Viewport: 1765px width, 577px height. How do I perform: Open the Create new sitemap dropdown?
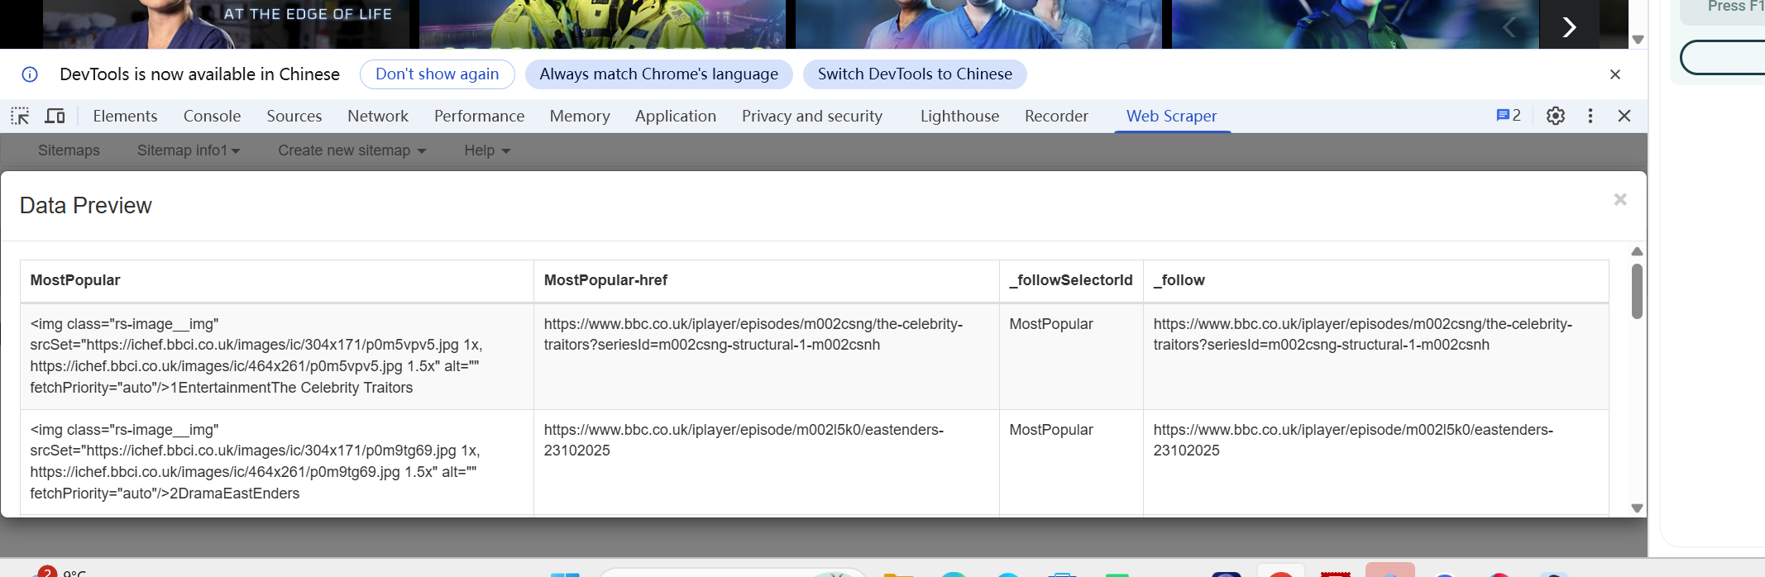pyautogui.click(x=352, y=150)
